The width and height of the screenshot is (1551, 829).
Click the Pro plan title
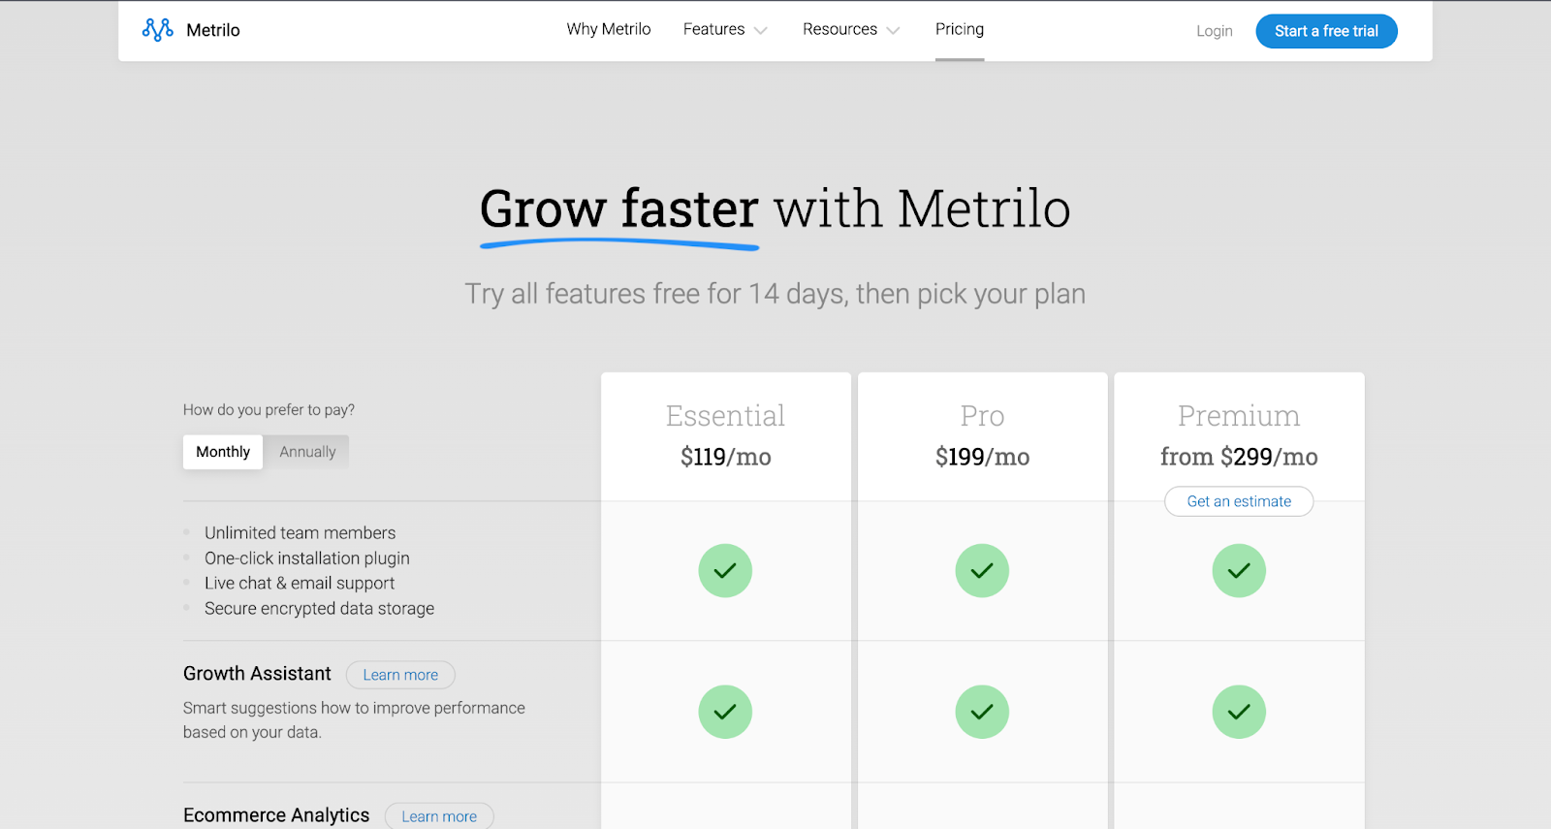click(x=982, y=416)
